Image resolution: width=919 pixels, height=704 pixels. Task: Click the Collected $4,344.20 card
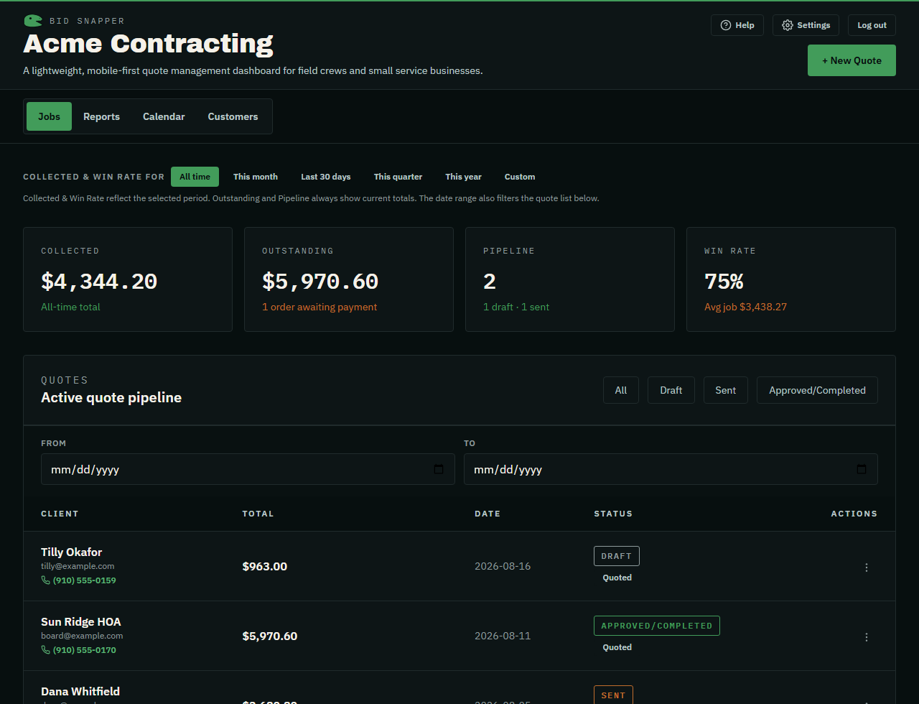[128, 279]
